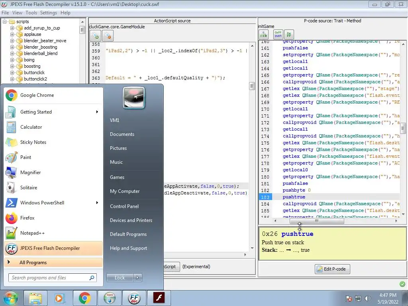Launch Google Chrome from Start menu

[x=53, y=95]
